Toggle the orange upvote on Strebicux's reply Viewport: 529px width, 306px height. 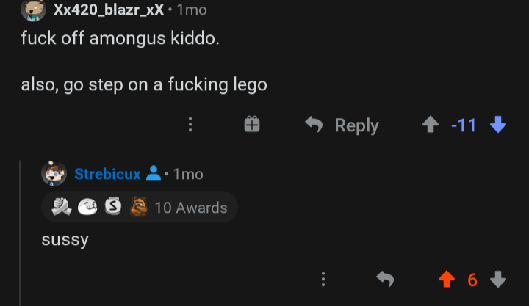(446, 280)
